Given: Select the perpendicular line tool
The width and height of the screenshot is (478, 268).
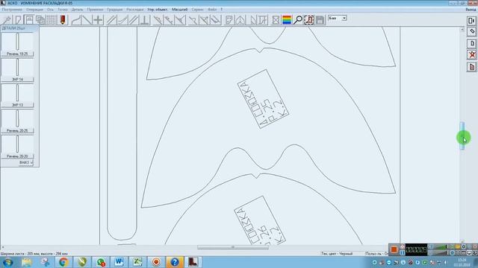Looking at the screenshot, I should point(145,20).
